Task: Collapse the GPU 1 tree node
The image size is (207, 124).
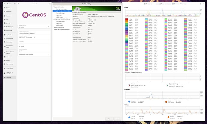Action: 53,19
